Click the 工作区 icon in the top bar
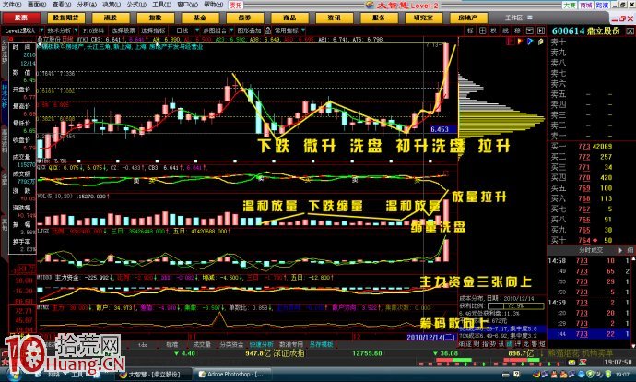The height and width of the screenshot is (382, 636). (529, 18)
